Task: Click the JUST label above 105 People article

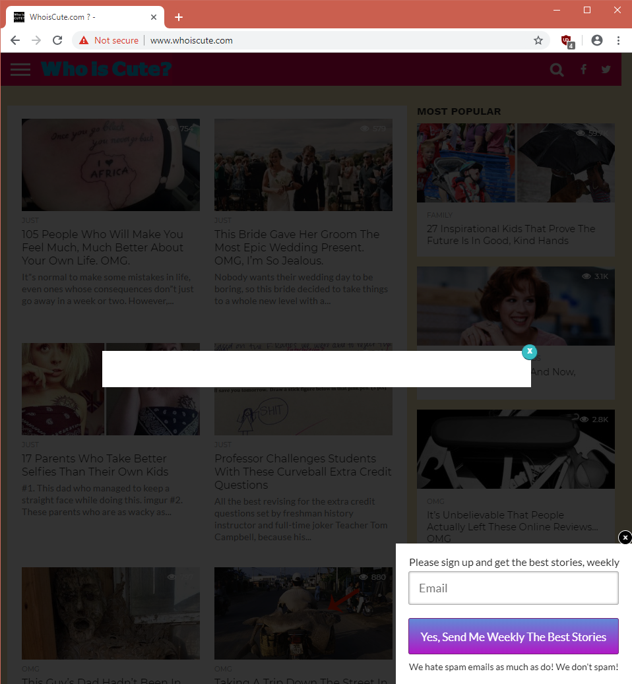Action: point(30,220)
